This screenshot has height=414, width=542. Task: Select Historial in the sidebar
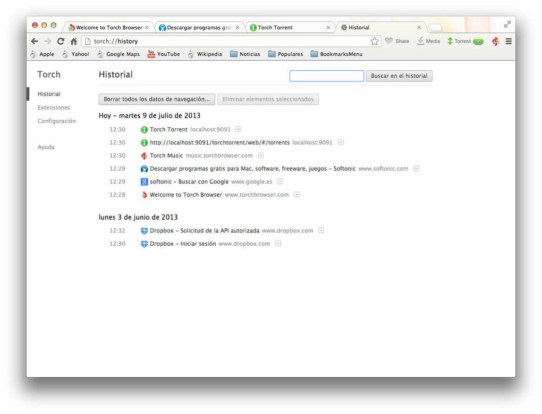(49, 94)
